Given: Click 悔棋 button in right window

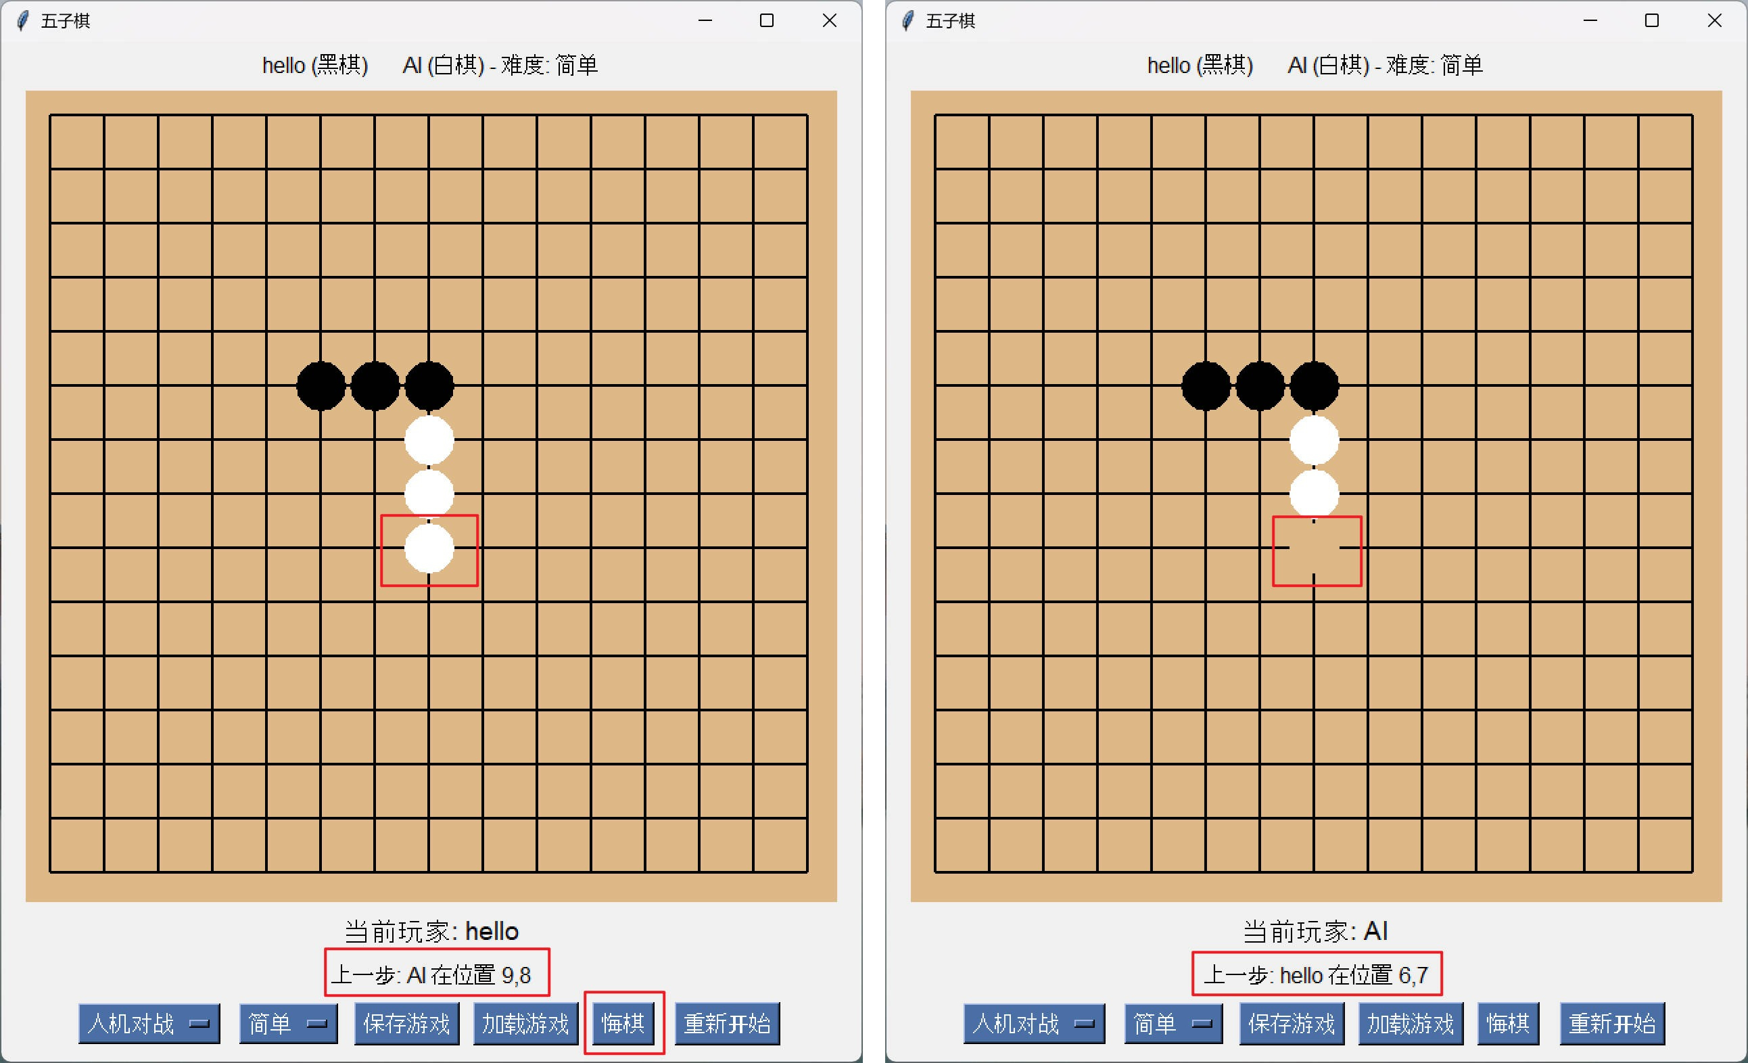Looking at the screenshot, I should (1508, 1023).
